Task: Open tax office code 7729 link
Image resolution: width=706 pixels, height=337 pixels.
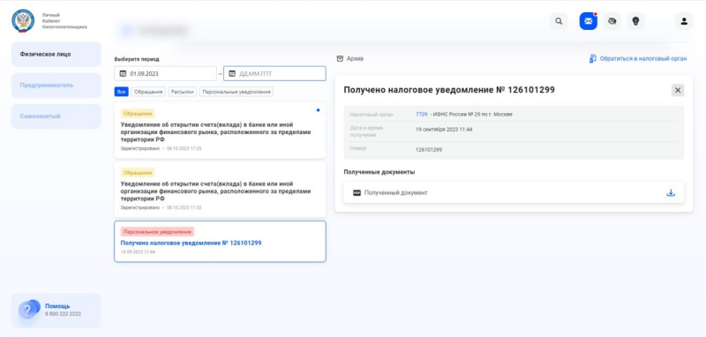Action: [x=422, y=115]
